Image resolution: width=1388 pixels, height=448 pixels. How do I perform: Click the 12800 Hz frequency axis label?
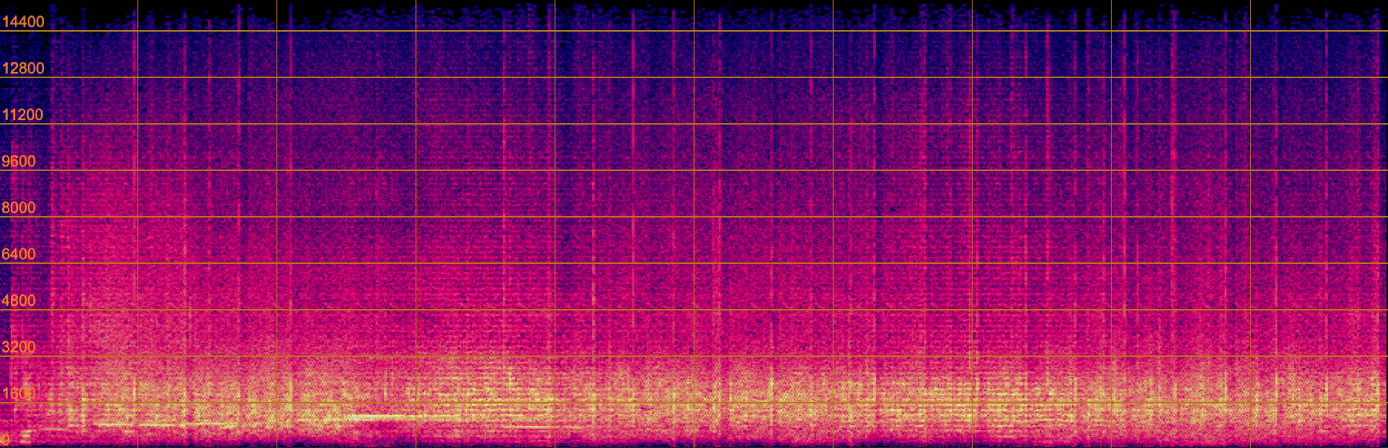(23, 69)
